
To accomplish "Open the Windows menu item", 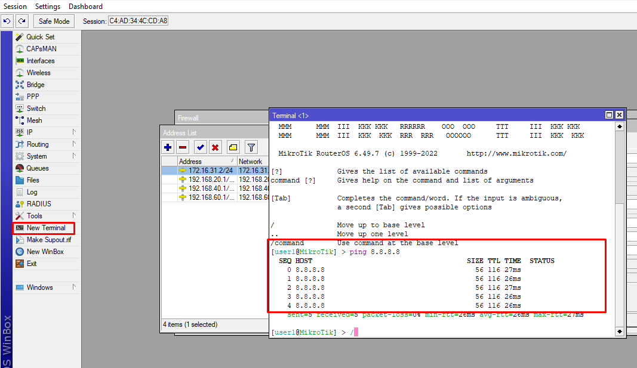I will click(x=47, y=287).
